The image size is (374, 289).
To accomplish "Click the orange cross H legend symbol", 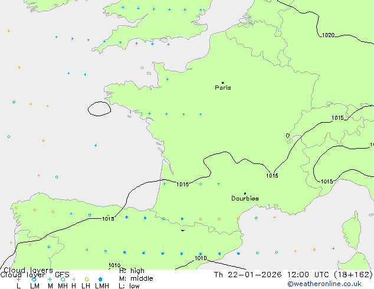I will coord(74,279).
